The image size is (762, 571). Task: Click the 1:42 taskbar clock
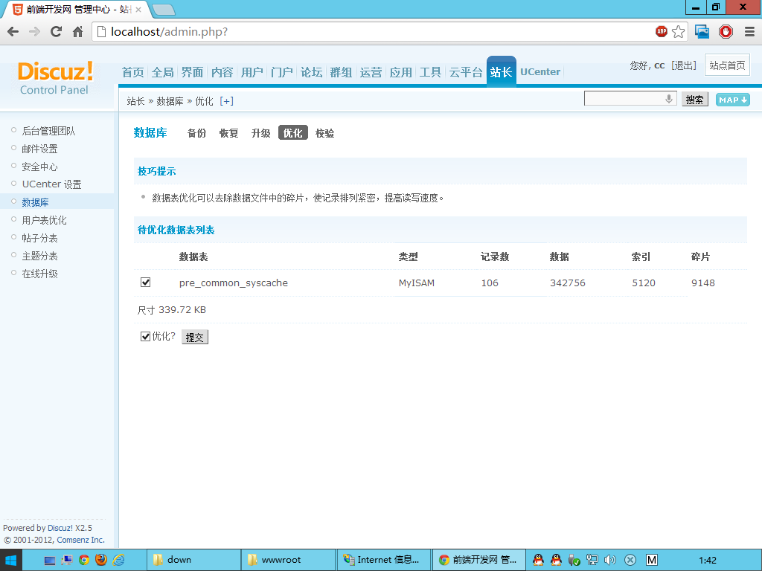pos(708,561)
